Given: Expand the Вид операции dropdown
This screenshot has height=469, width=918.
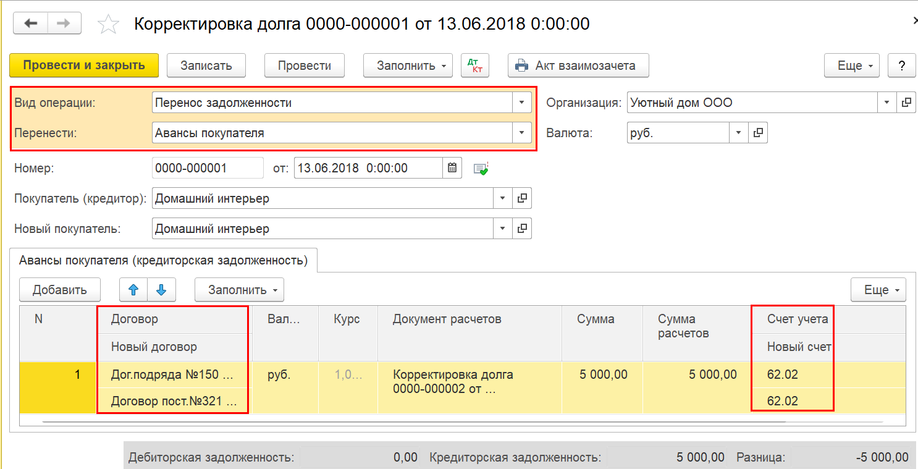Looking at the screenshot, I should [521, 103].
